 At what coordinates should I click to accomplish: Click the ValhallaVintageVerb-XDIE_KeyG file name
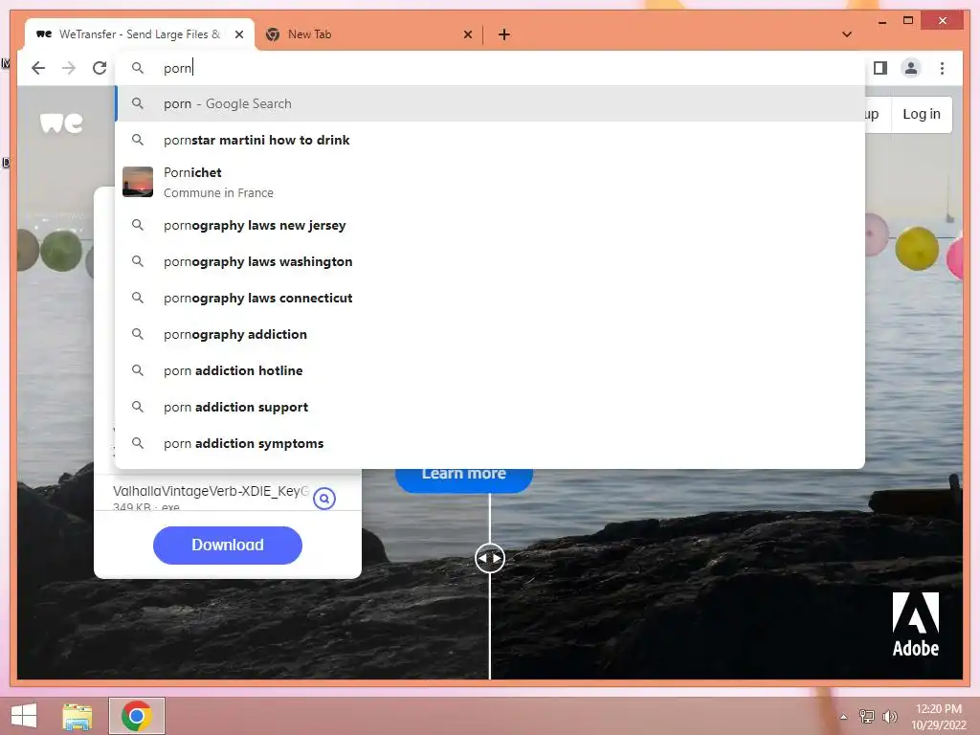tap(211, 491)
